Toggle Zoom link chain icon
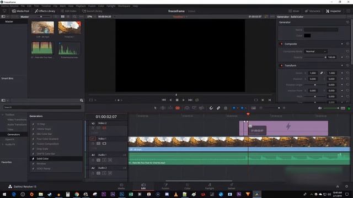Viewport: 353px width, 198px height. tap(322, 73)
